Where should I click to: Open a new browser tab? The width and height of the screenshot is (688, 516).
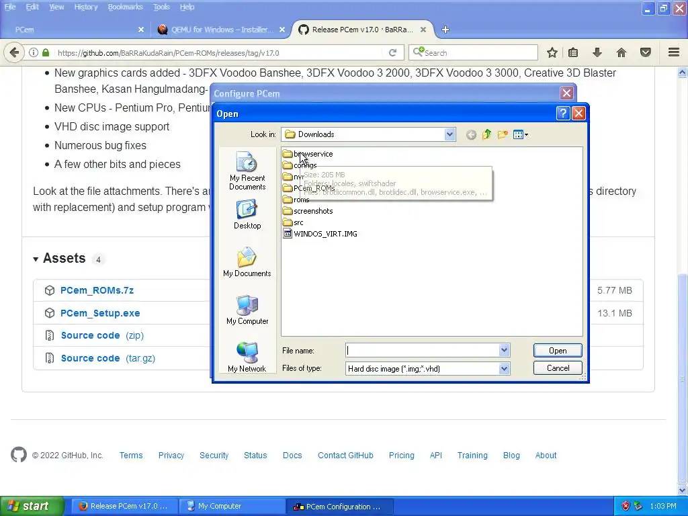445,30
